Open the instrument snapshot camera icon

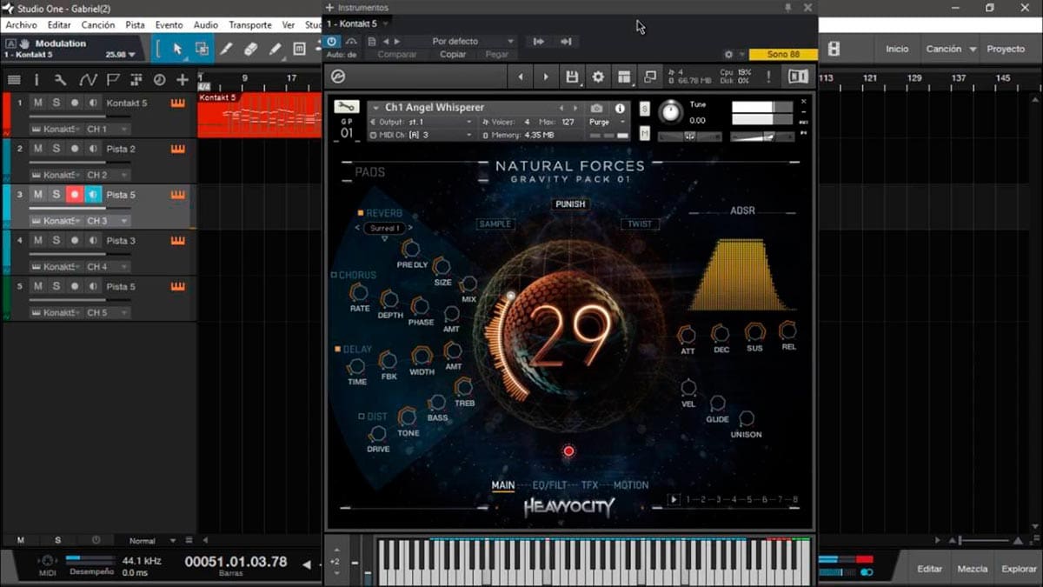(596, 109)
